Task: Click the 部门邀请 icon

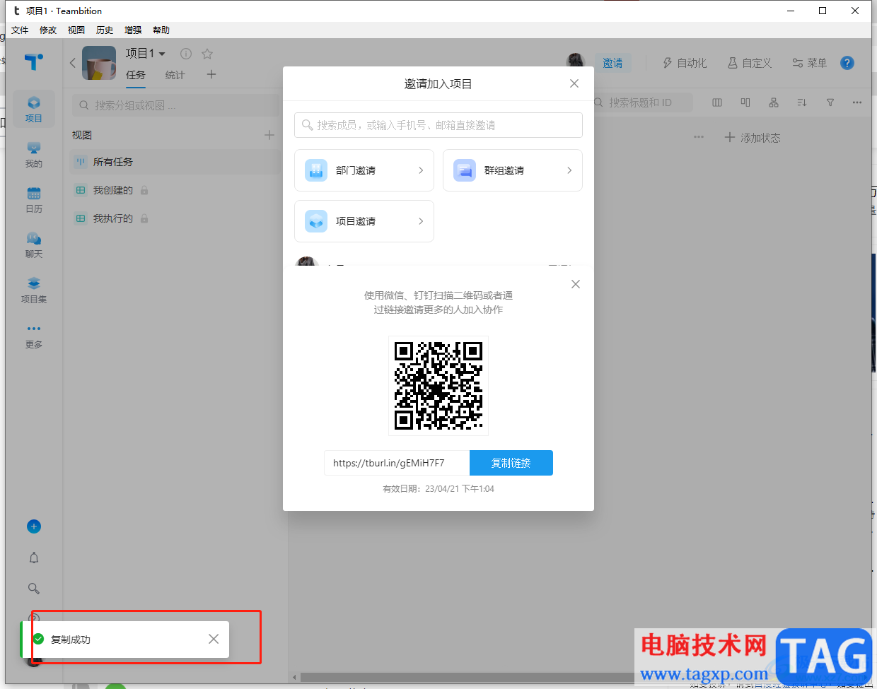Action: pos(316,170)
